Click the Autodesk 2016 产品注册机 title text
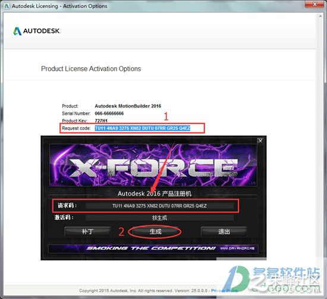Viewport: 327px width, 299px height. 155,194
